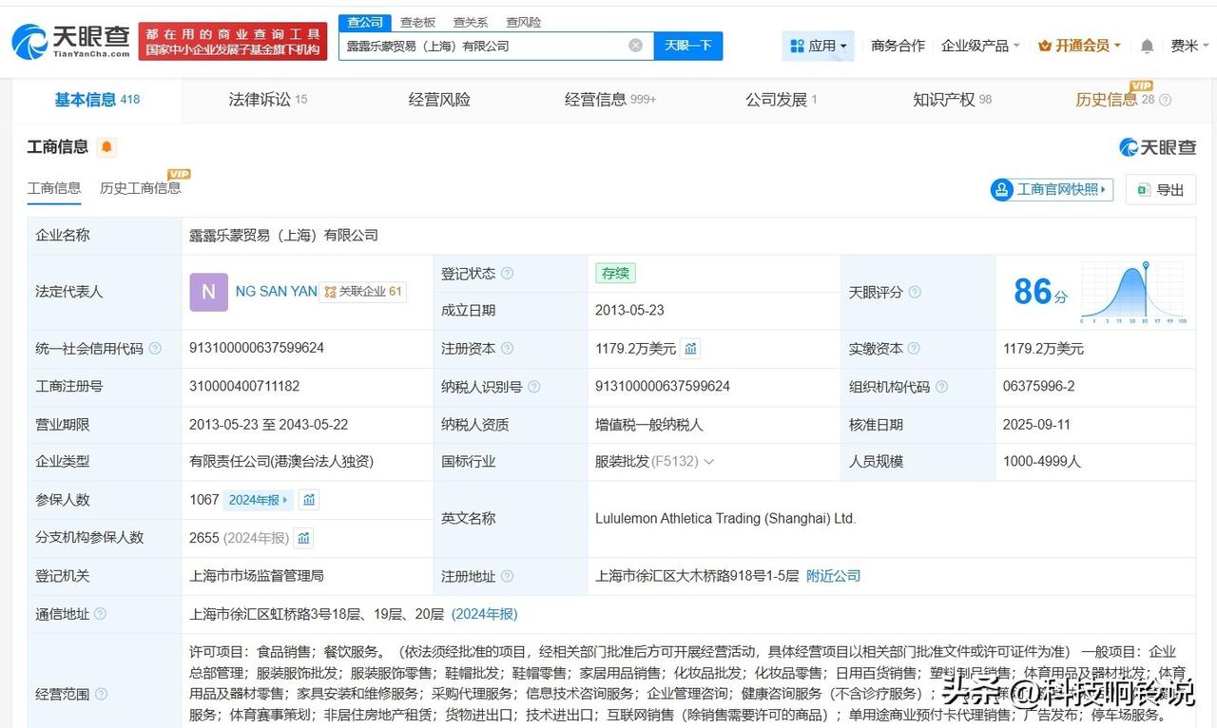Image resolution: width=1217 pixels, height=728 pixels.
Task: Open the notifications bell in the top bar
Action: click(x=1147, y=46)
